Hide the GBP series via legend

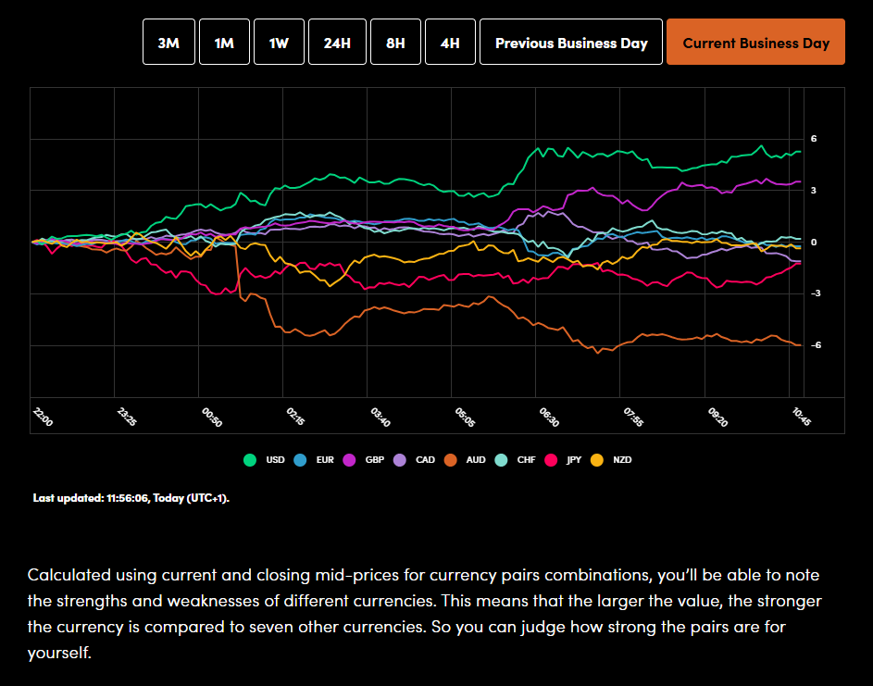click(x=365, y=460)
